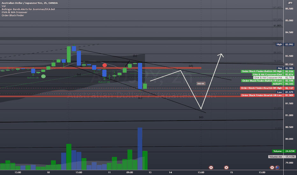297x175 pixels.
Task: Click the High 83.992 price label
Action: pyautogui.click(x=285, y=45)
